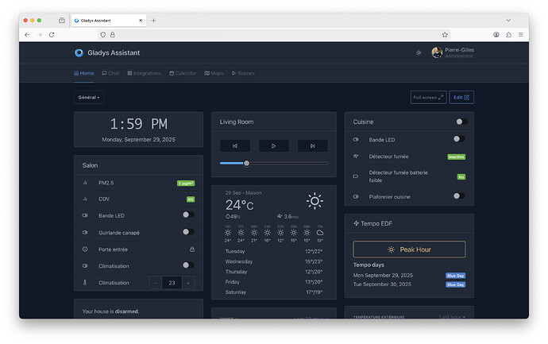
Task: Click the Living Room volume slider handle
Action: click(x=246, y=163)
